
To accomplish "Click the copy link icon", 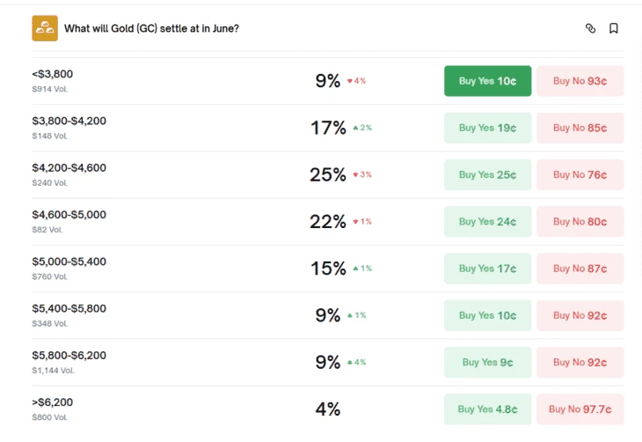I will pos(591,28).
